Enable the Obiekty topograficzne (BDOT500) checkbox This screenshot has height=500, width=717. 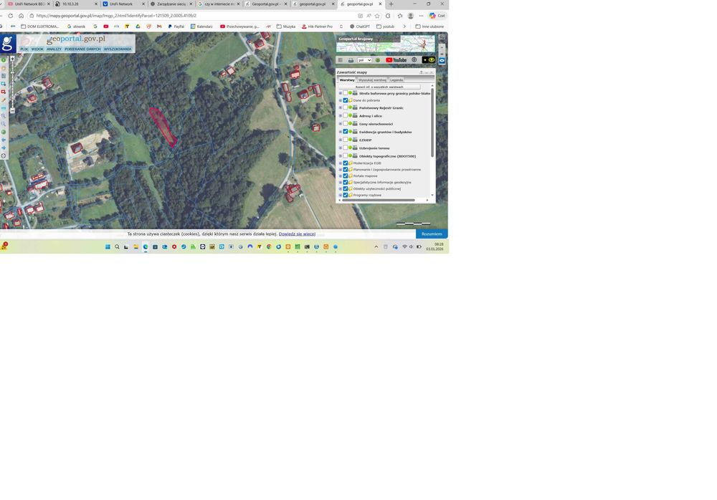346,156
